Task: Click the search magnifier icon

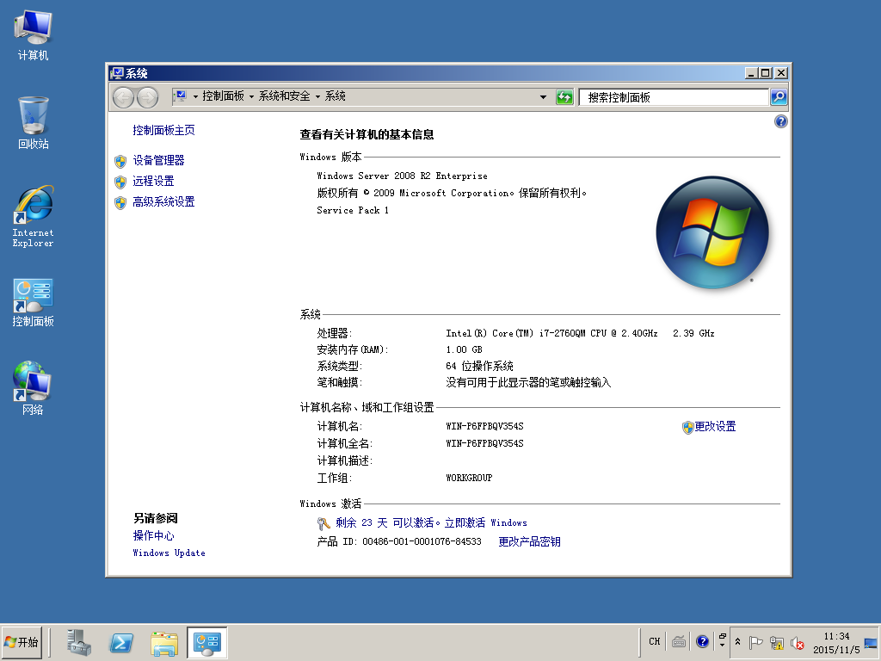Action: tap(778, 97)
